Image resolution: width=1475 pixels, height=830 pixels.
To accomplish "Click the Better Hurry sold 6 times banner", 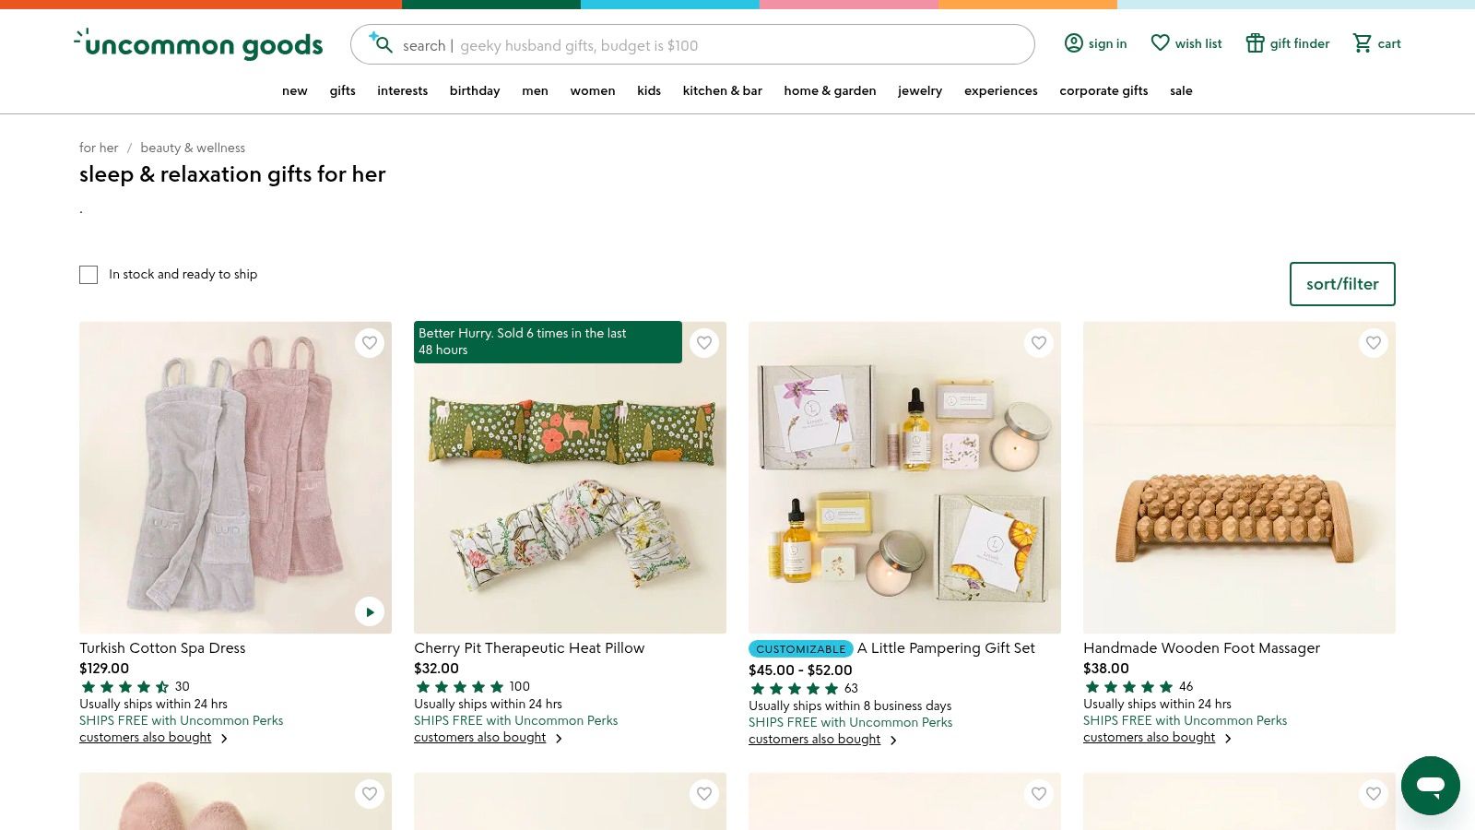I will coord(548,342).
